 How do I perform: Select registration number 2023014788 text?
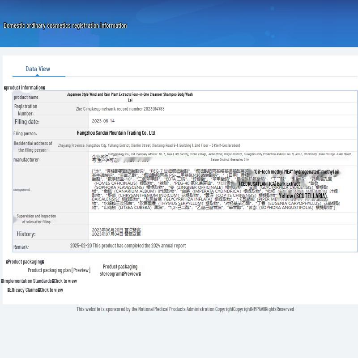120,109
